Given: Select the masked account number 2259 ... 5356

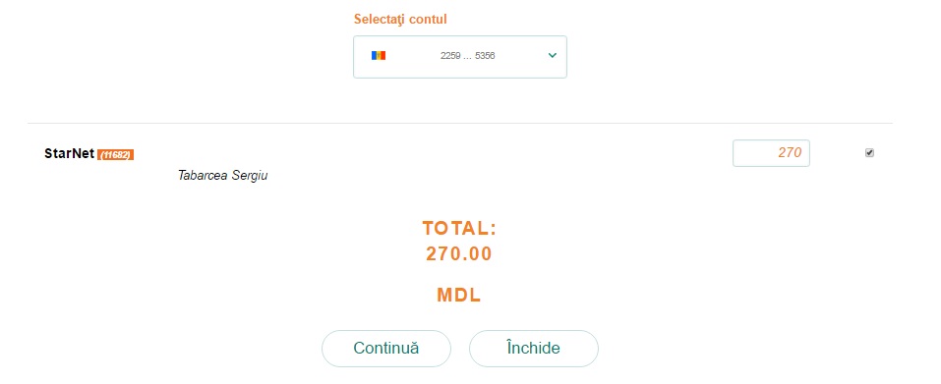Looking at the screenshot, I should click(467, 56).
